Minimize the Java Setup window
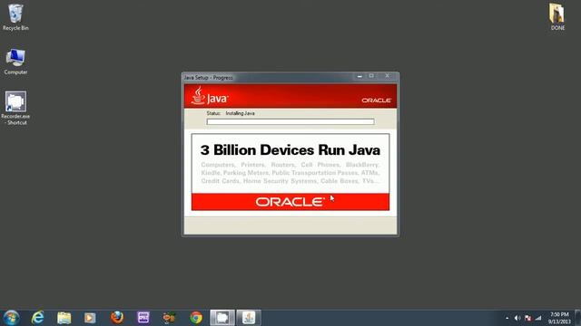581x326 pixels. coord(359,76)
